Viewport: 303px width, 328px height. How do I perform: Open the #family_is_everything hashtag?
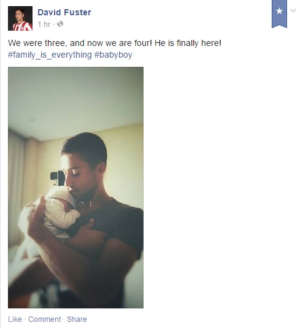(x=50, y=55)
